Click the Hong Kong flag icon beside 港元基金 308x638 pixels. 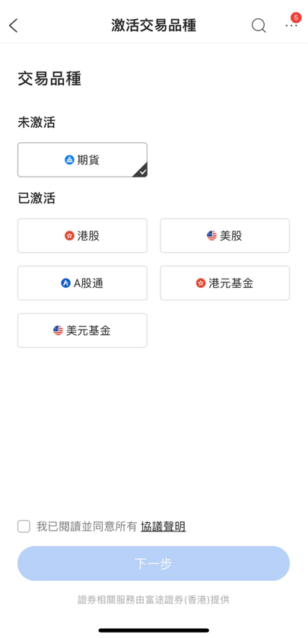click(201, 283)
